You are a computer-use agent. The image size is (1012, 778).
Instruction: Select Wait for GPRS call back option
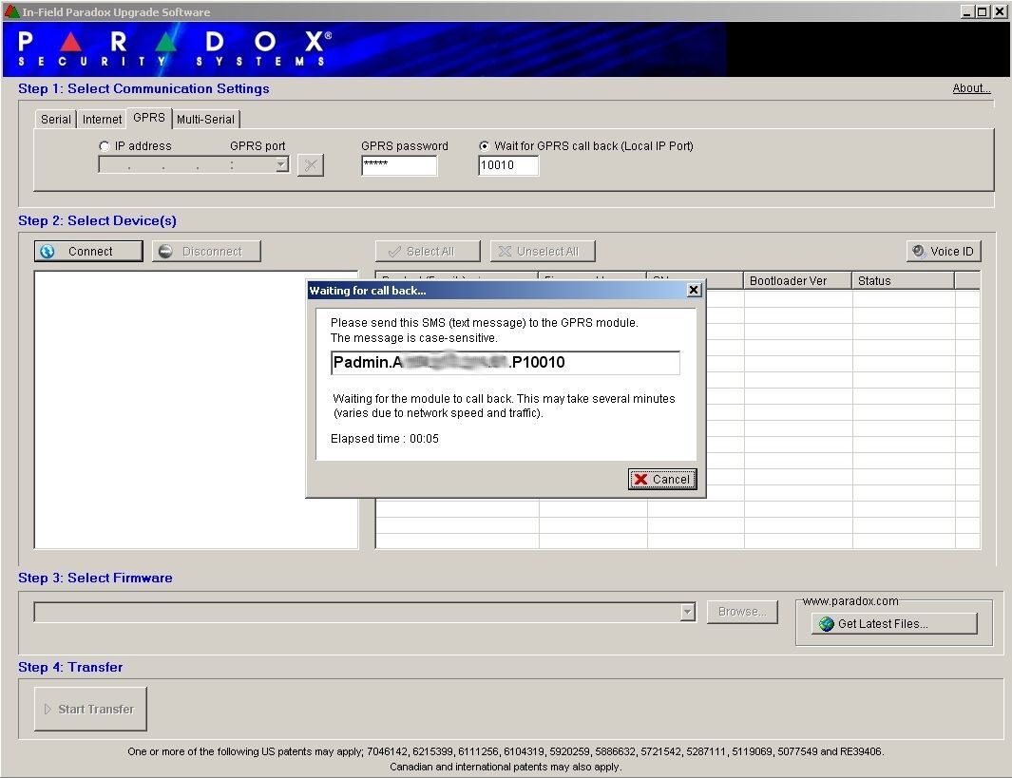tap(485, 146)
